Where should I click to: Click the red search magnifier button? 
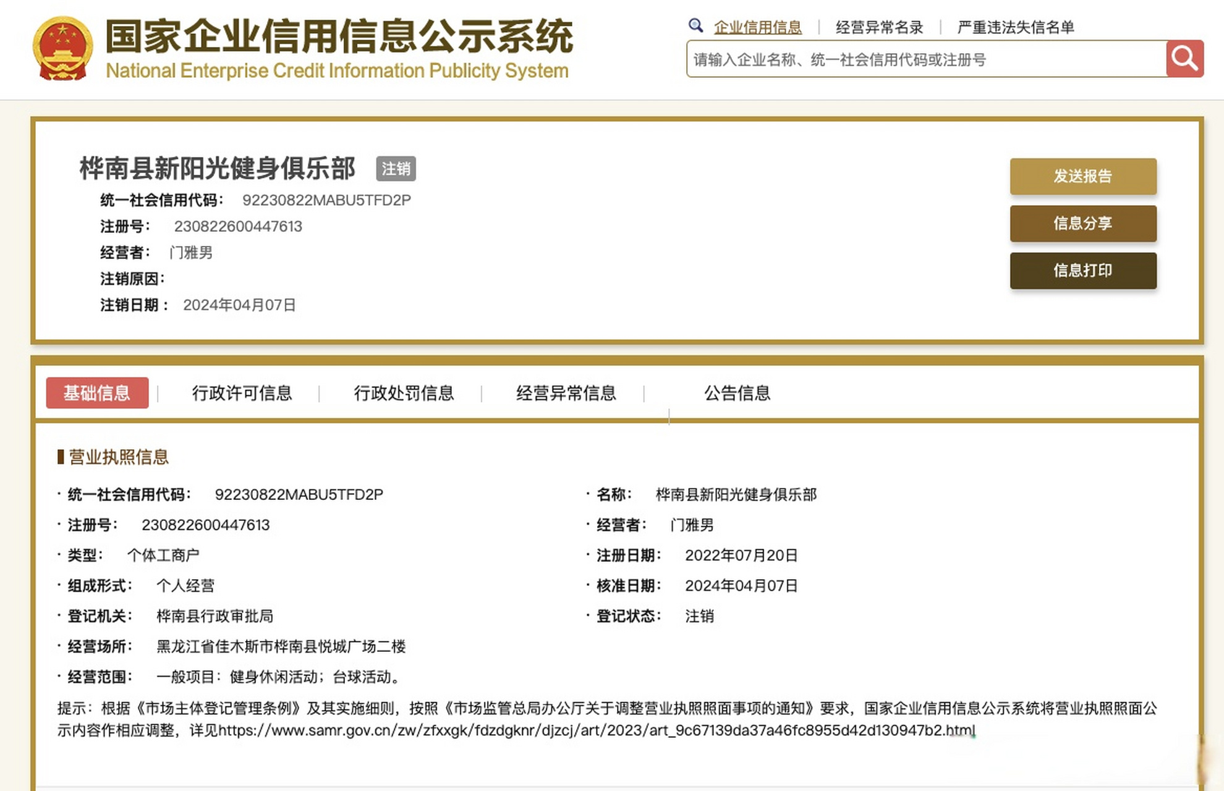point(1184,59)
